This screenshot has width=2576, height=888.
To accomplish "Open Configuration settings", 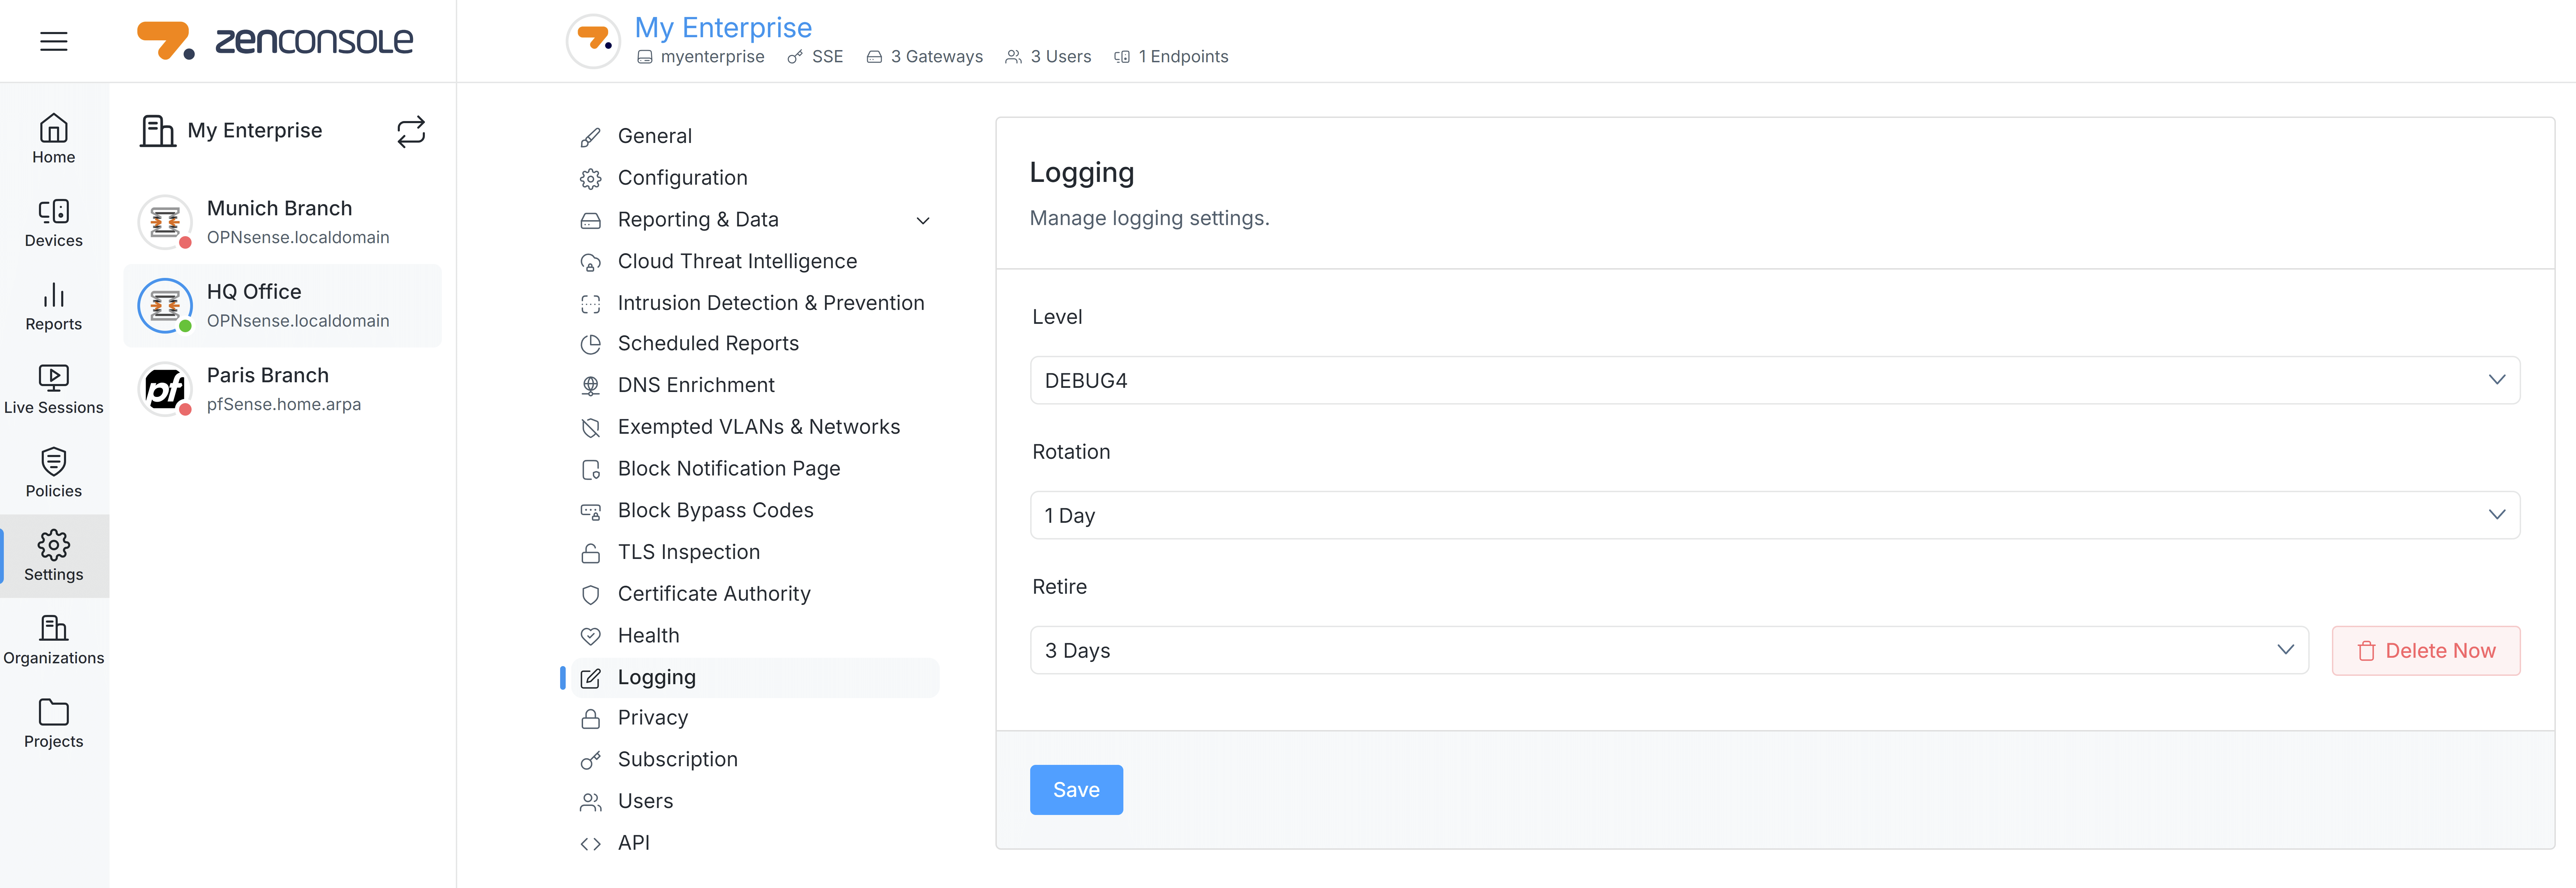I will [682, 178].
